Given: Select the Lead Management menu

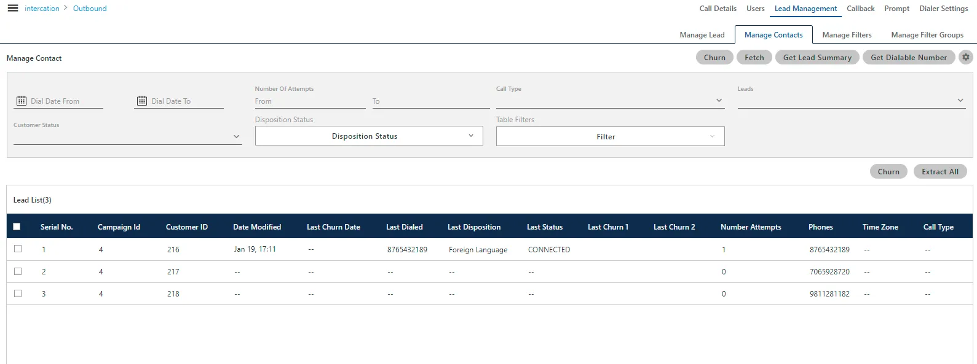Looking at the screenshot, I should point(805,9).
